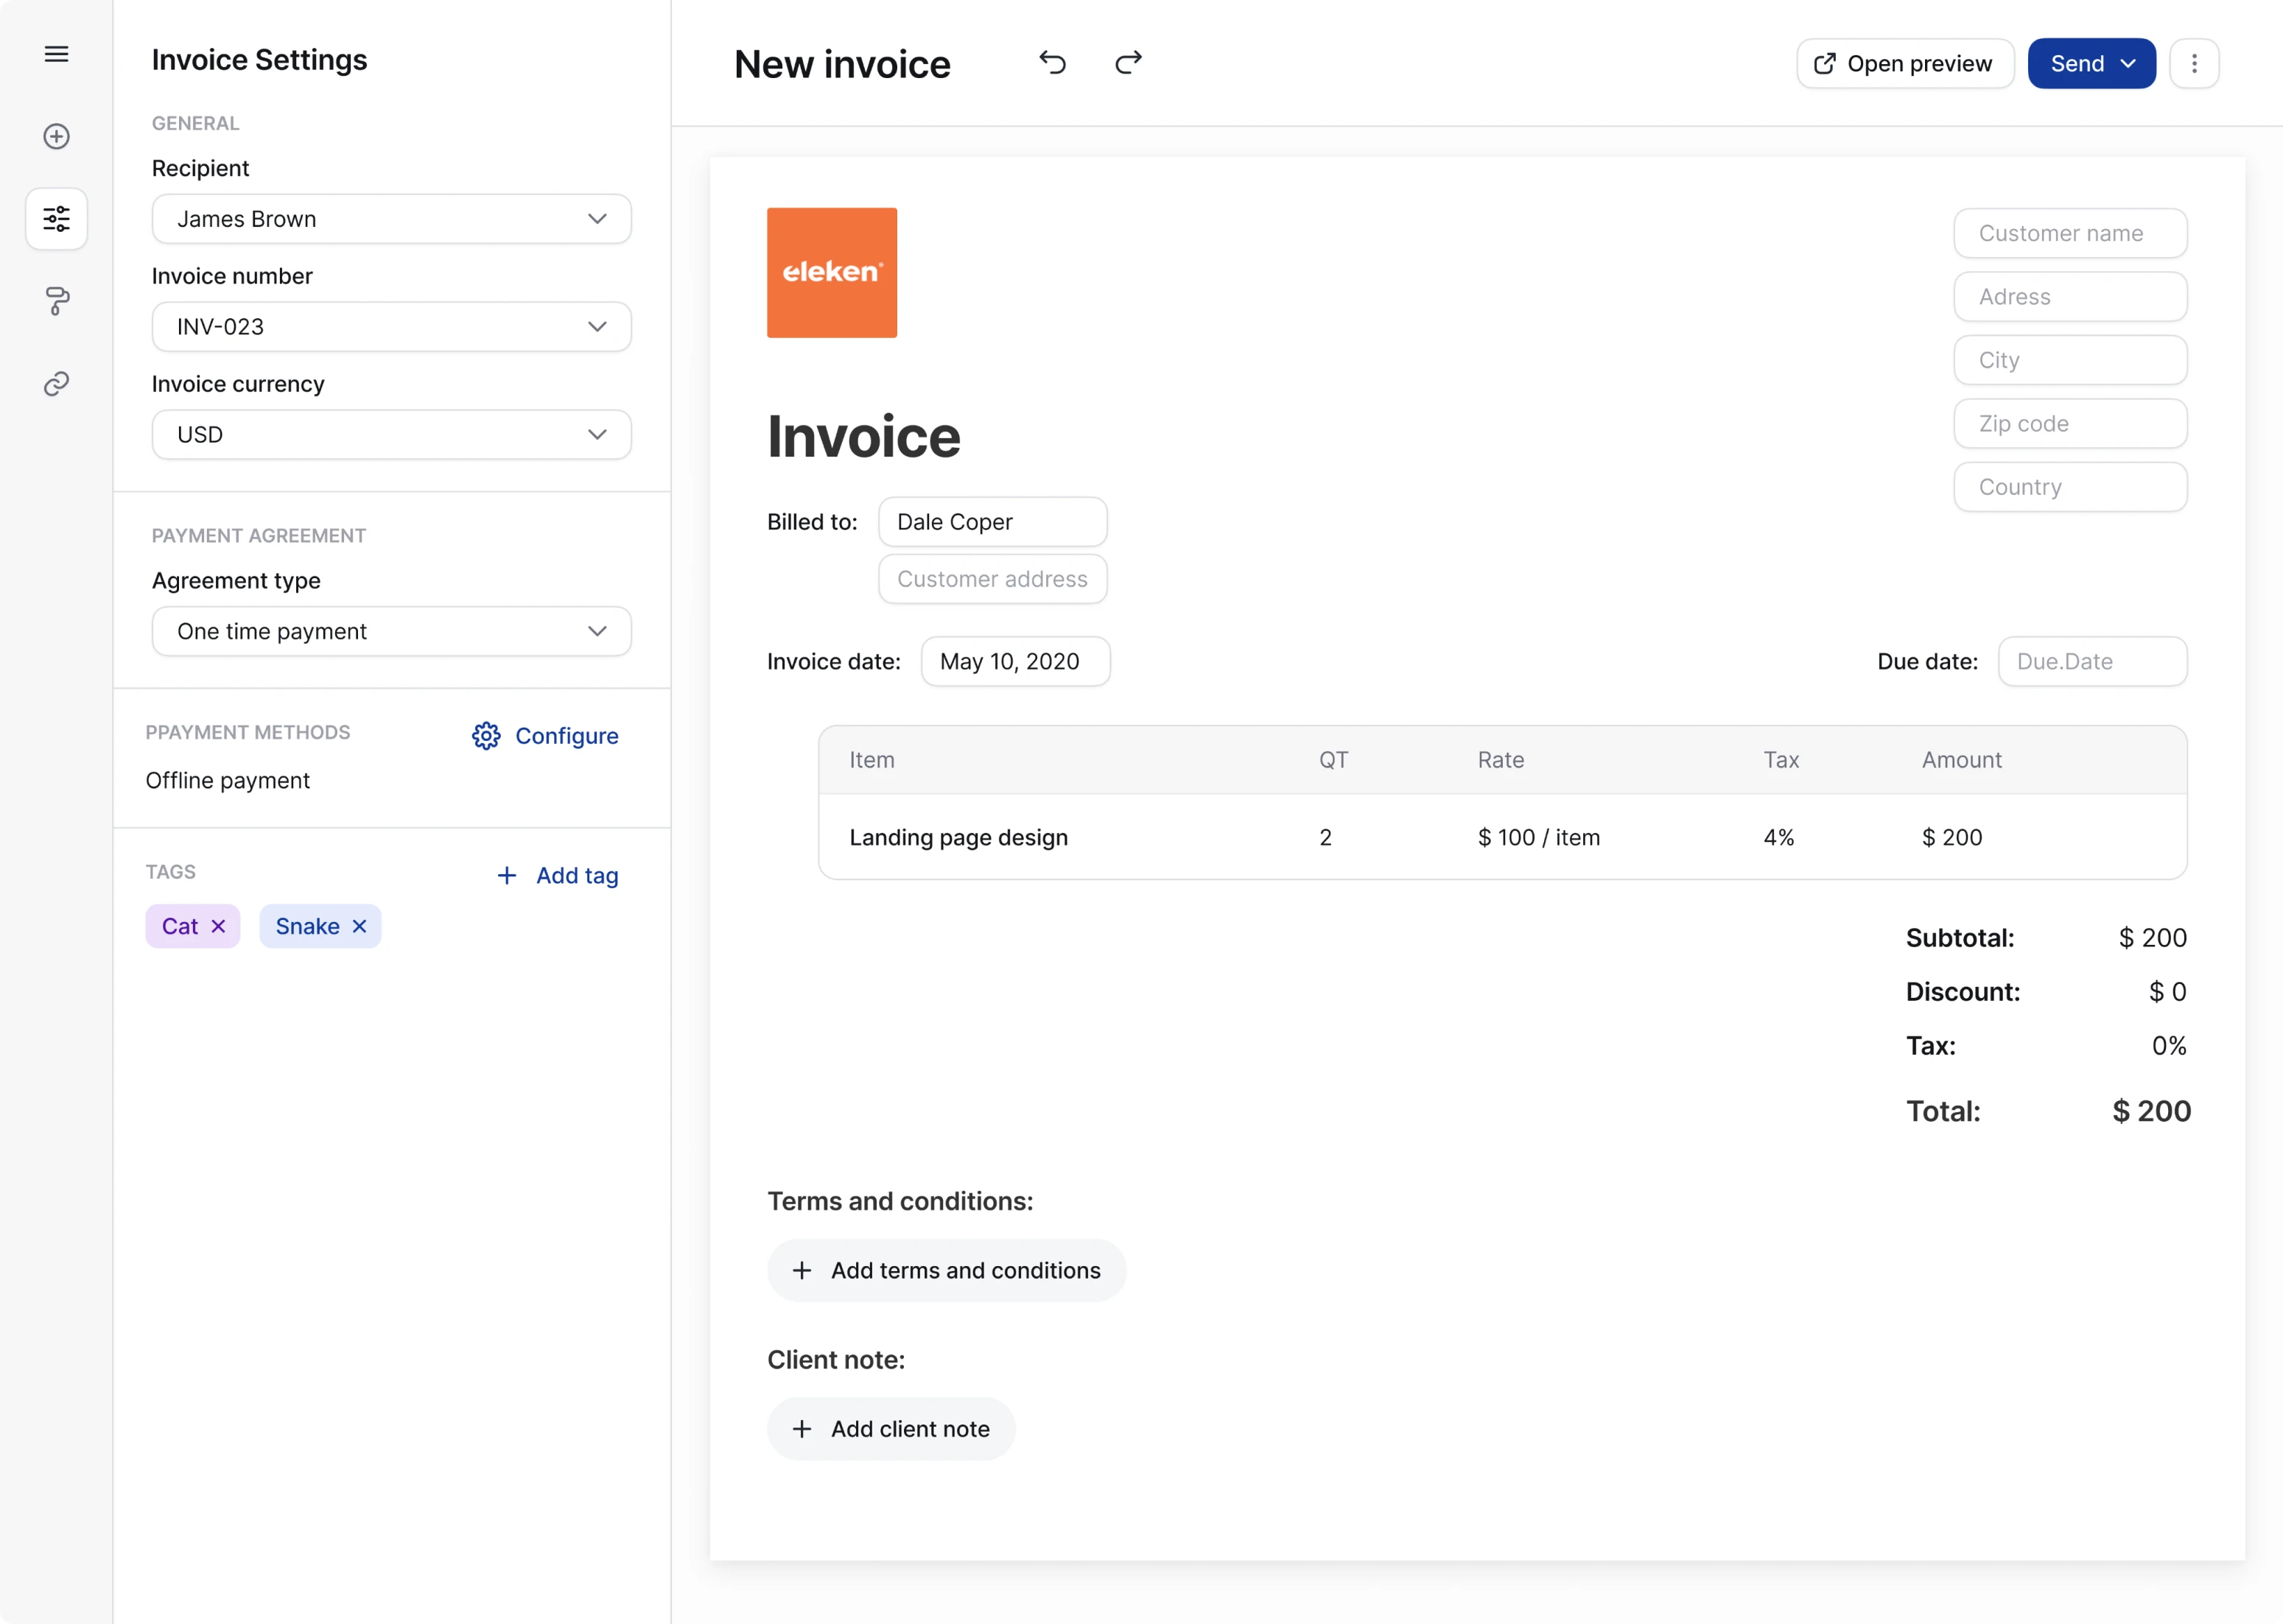Image resolution: width=2283 pixels, height=1624 pixels.
Task: Click the Adress input field
Action: coord(2070,296)
